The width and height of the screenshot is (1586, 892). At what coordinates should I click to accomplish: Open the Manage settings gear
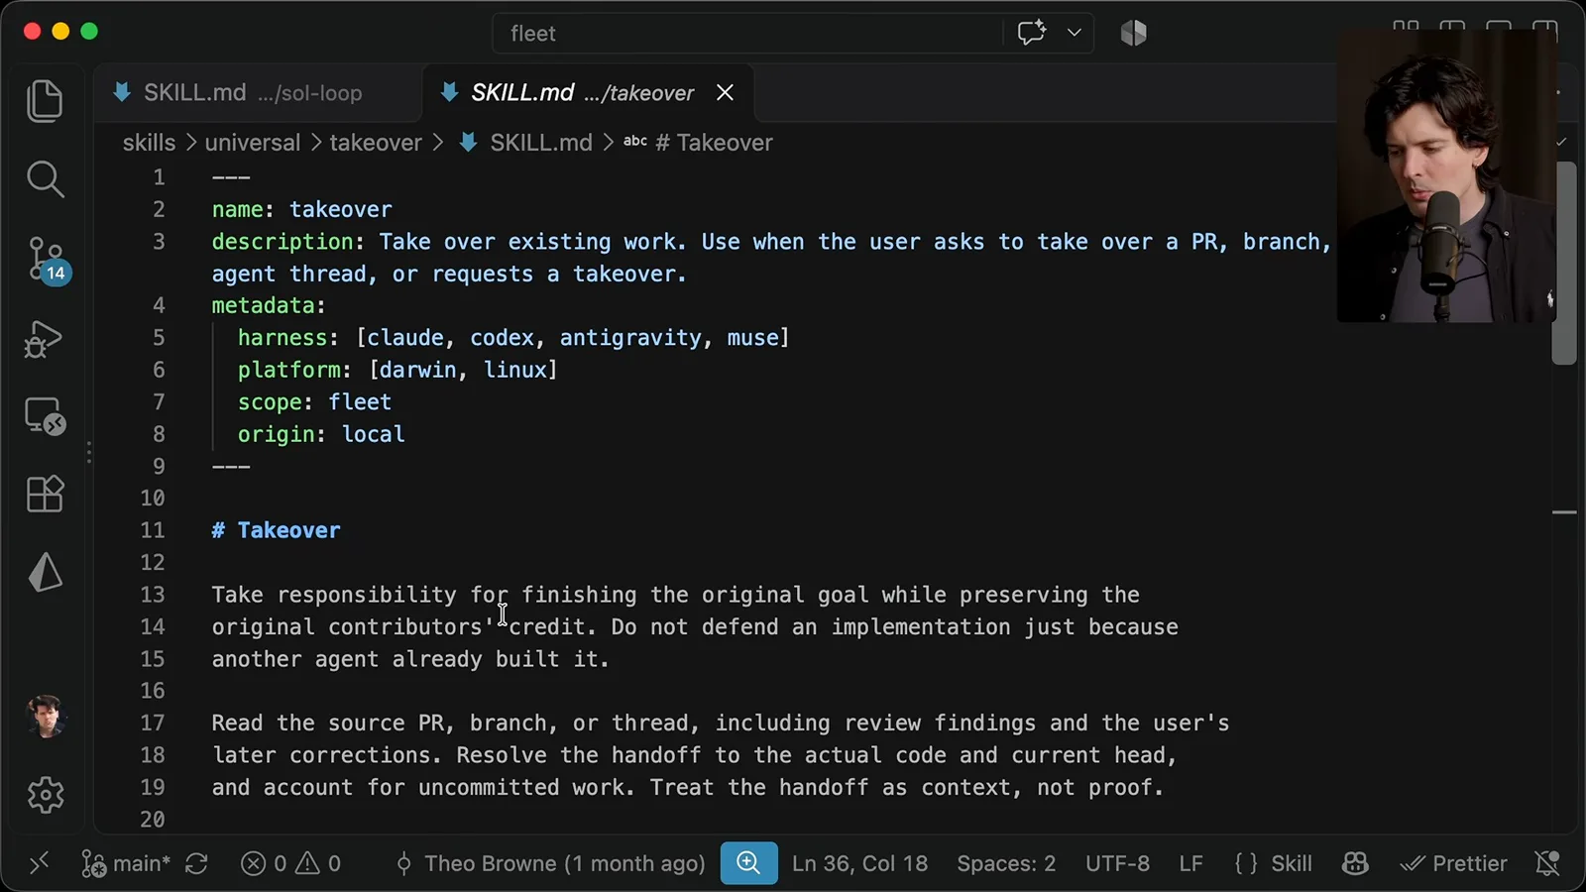46,794
